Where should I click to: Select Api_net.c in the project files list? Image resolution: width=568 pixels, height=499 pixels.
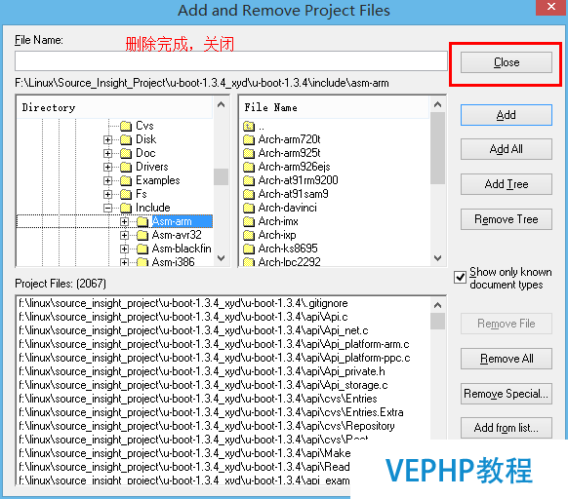tap(193, 330)
